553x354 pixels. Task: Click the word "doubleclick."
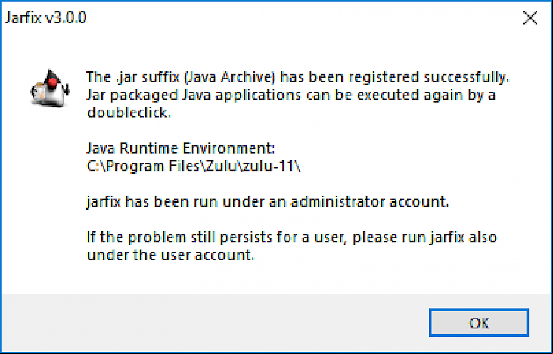[129, 113]
